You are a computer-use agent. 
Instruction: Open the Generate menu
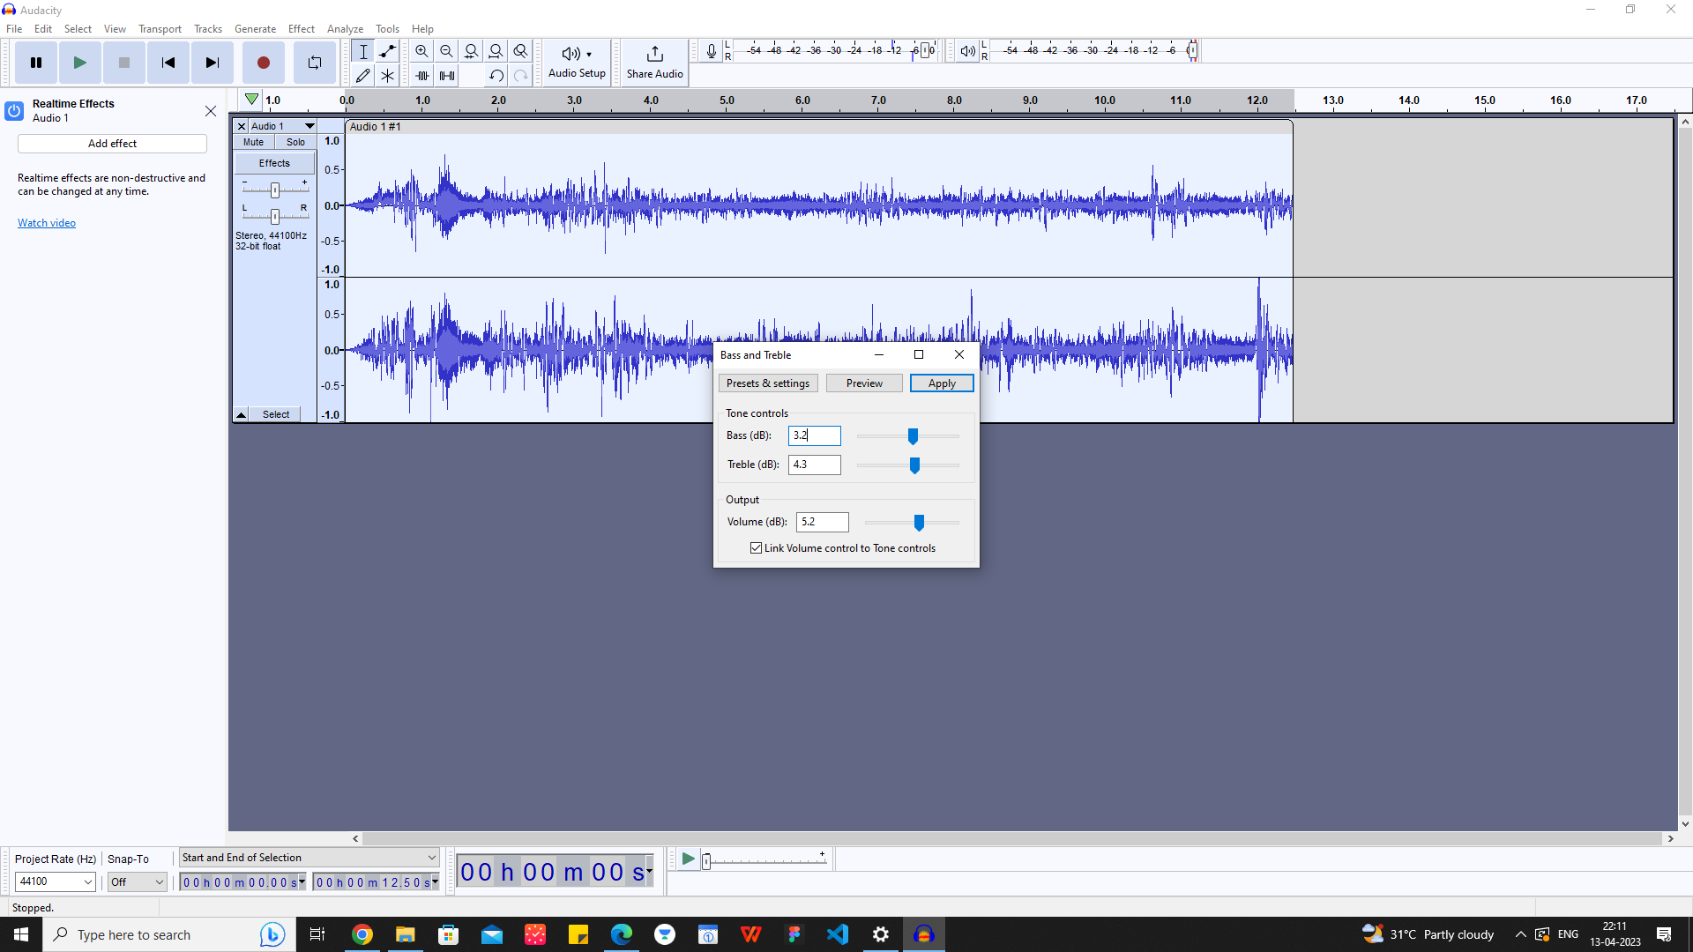(x=255, y=29)
